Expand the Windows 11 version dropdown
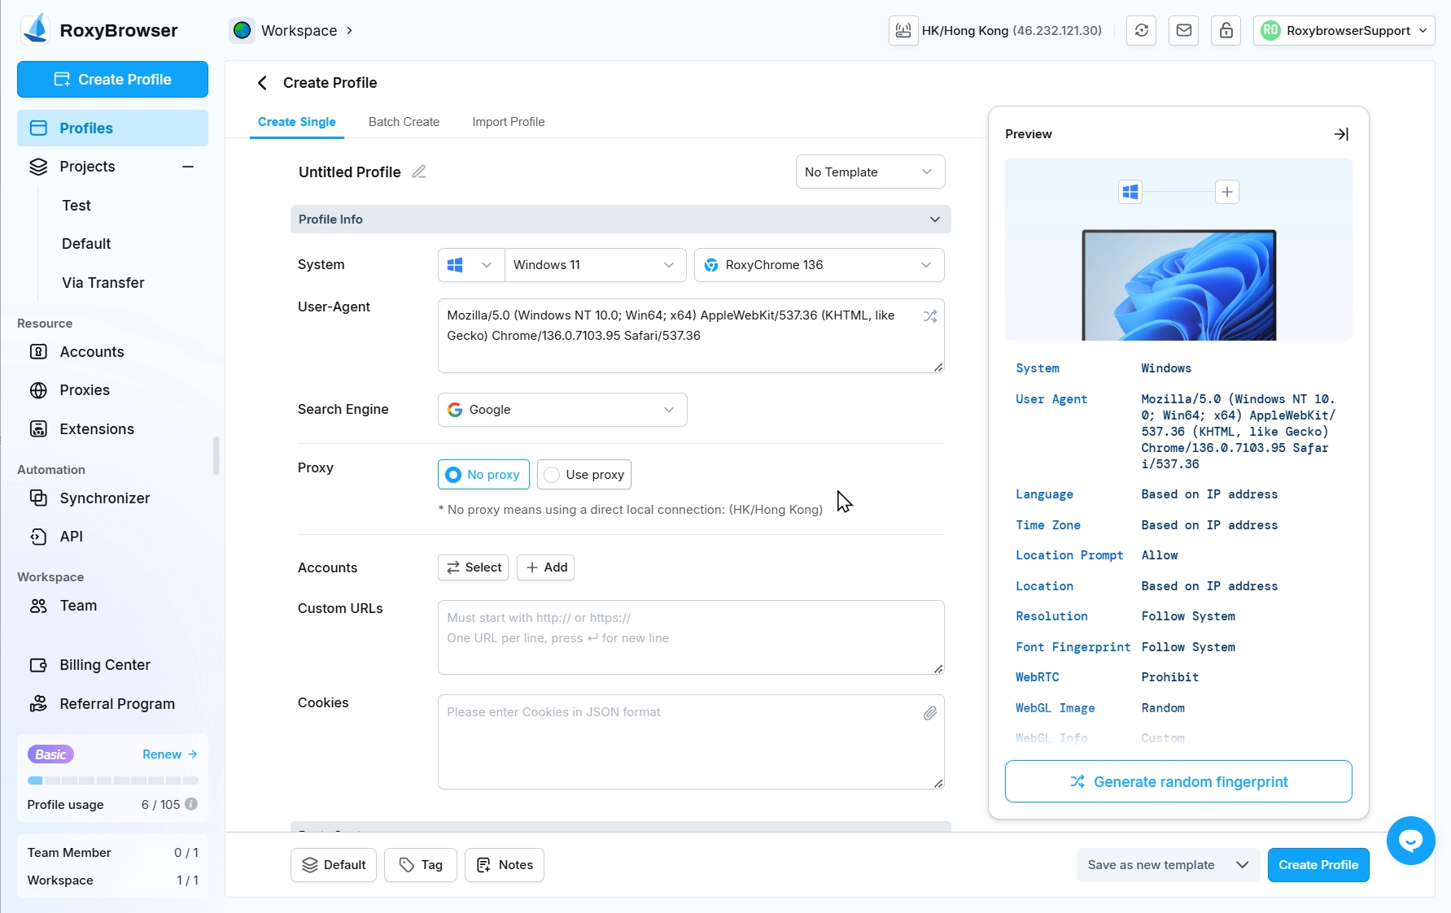 click(x=594, y=265)
